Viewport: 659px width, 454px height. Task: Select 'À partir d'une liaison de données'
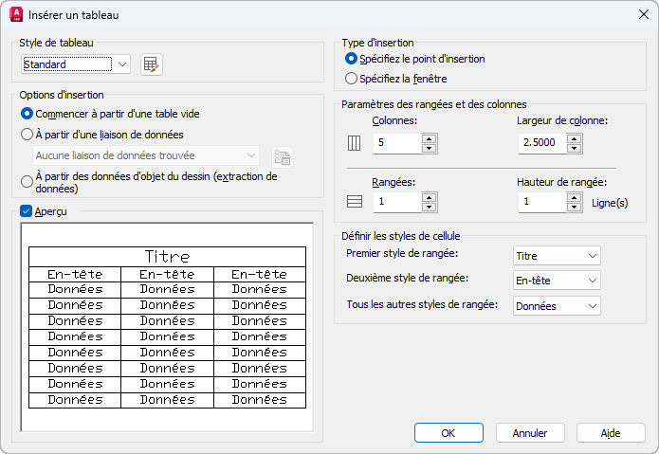click(27, 135)
